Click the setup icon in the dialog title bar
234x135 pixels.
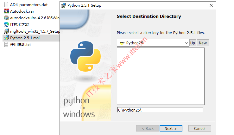(63, 5)
